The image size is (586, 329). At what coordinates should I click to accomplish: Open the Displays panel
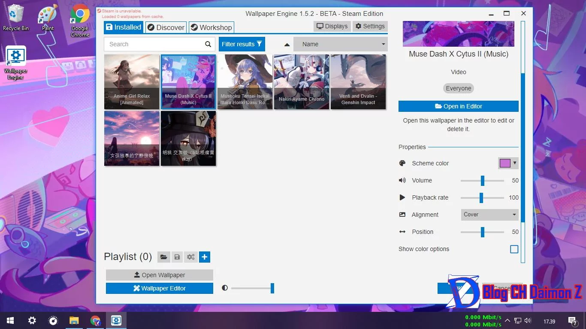[x=332, y=26]
